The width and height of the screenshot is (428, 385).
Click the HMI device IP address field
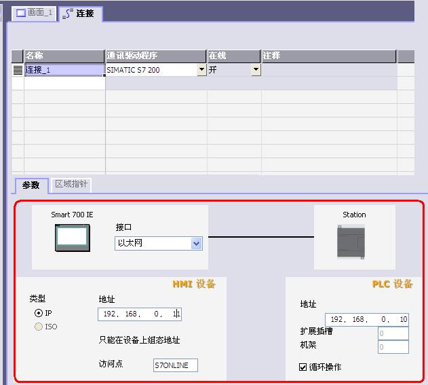click(x=140, y=314)
